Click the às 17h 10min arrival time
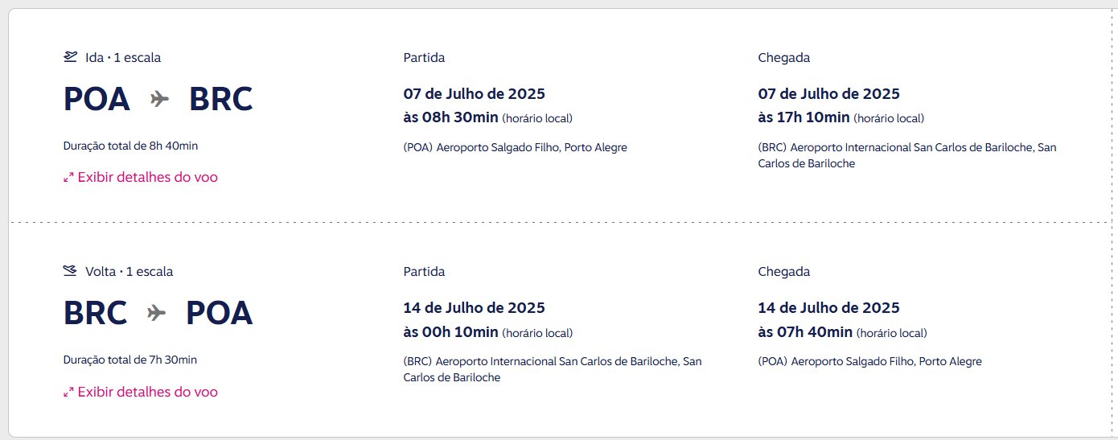1118x440 pixels. coord(804,117)
